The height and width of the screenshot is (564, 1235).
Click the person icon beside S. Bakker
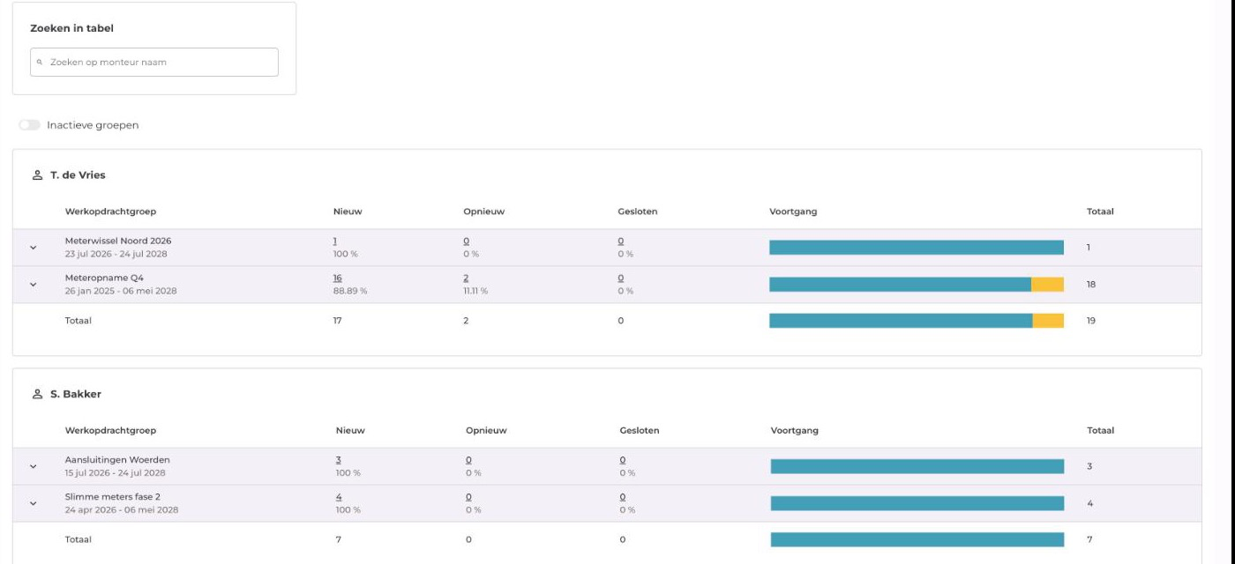click(x=37, y=394)
